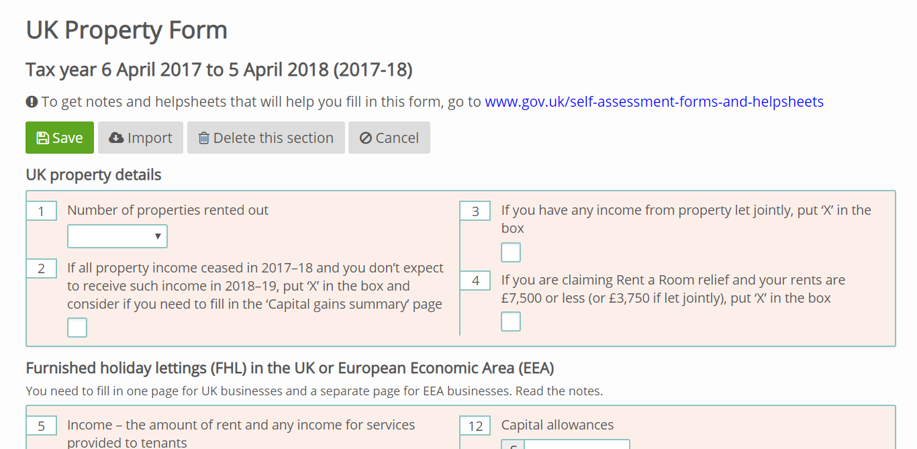Check the property let jointly box
The height and width of the screenshot is (449, 917).
coord(511,252)
